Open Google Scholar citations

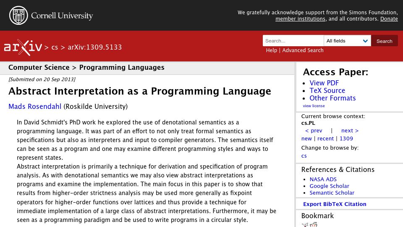pyautogui.click(x=329, y=186)
